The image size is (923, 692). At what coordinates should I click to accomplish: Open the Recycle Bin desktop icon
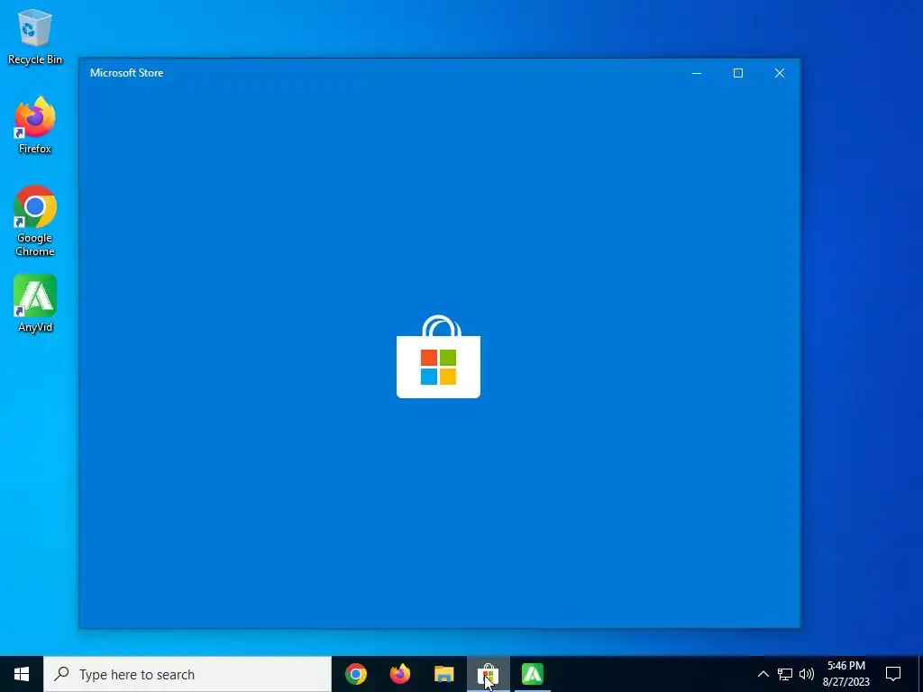click(x=35, y=36)
